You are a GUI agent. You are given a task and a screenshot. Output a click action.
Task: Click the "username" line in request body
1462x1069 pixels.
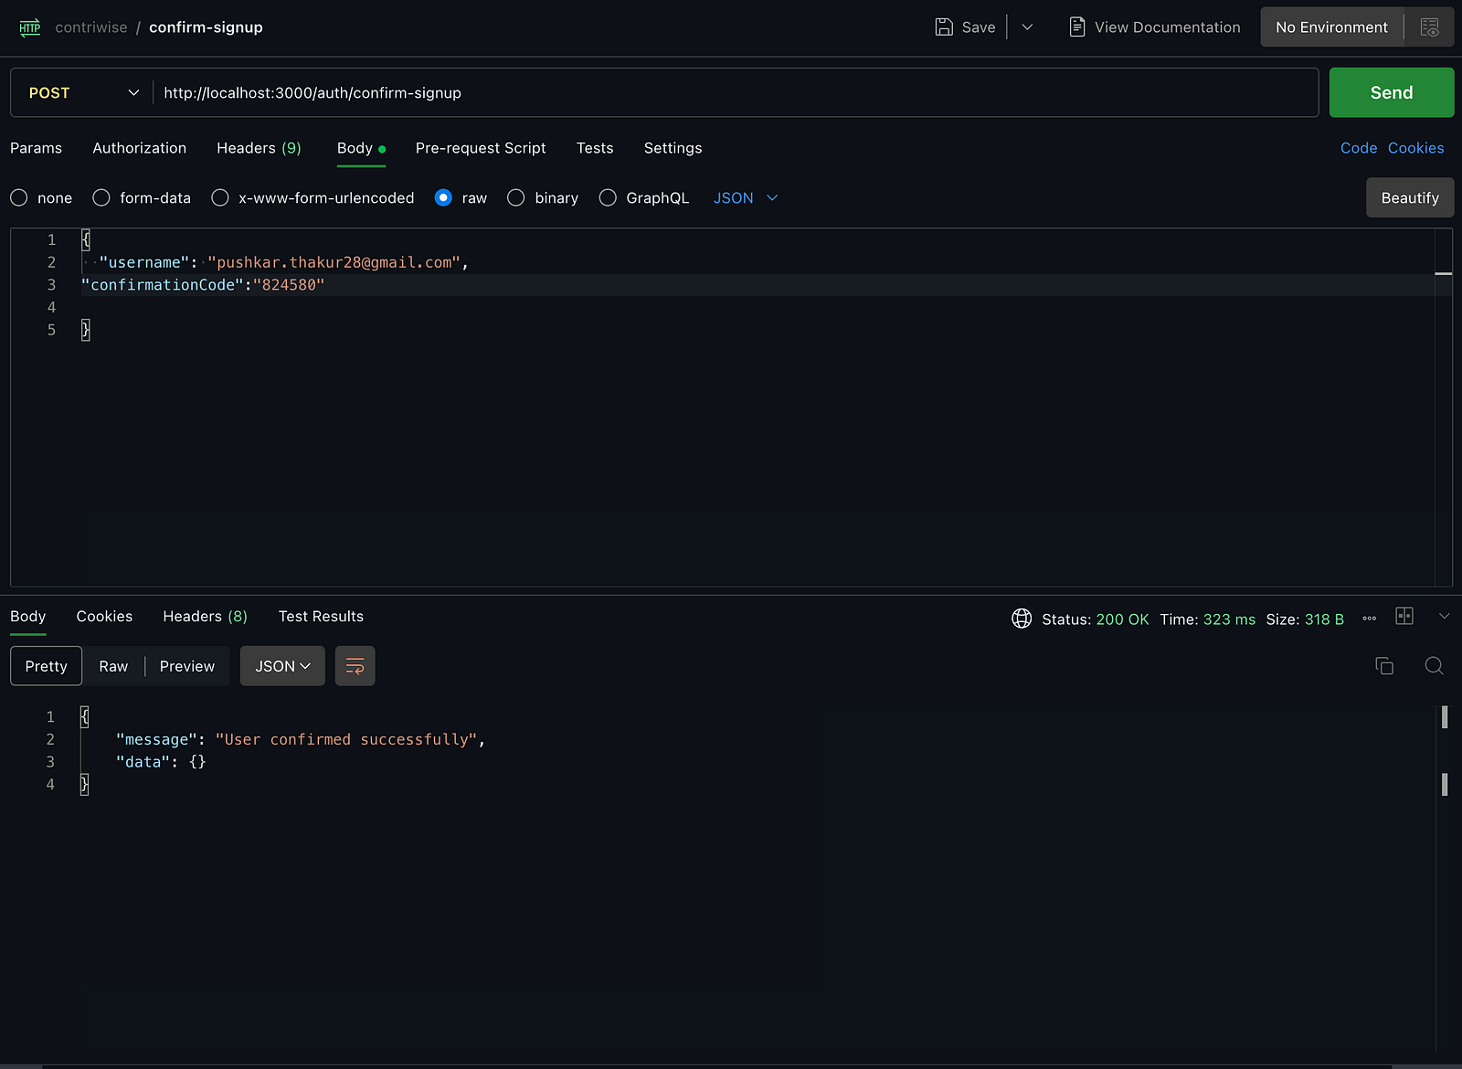(283, 262)
